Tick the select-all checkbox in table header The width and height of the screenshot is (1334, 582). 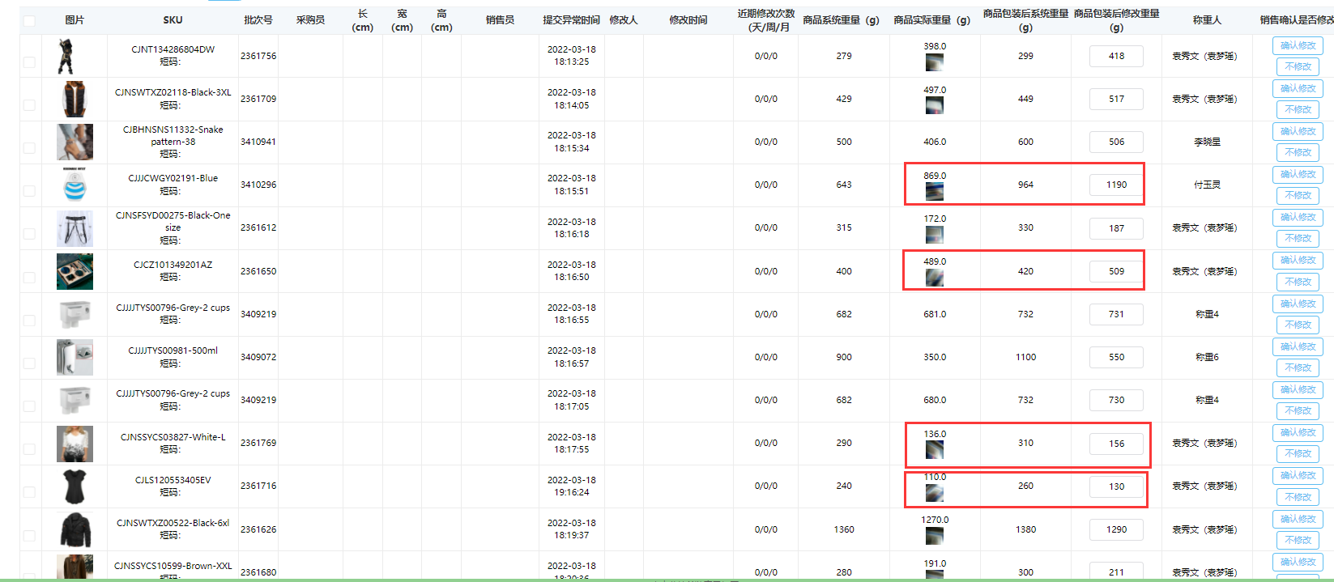tap(29, 21)
